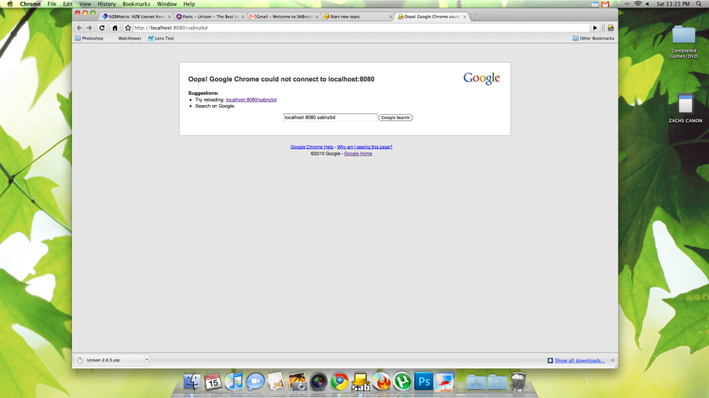Open the Watchtower bookmark
The height and width of the screenshot is (398, 709).
(x=129, y=39)
